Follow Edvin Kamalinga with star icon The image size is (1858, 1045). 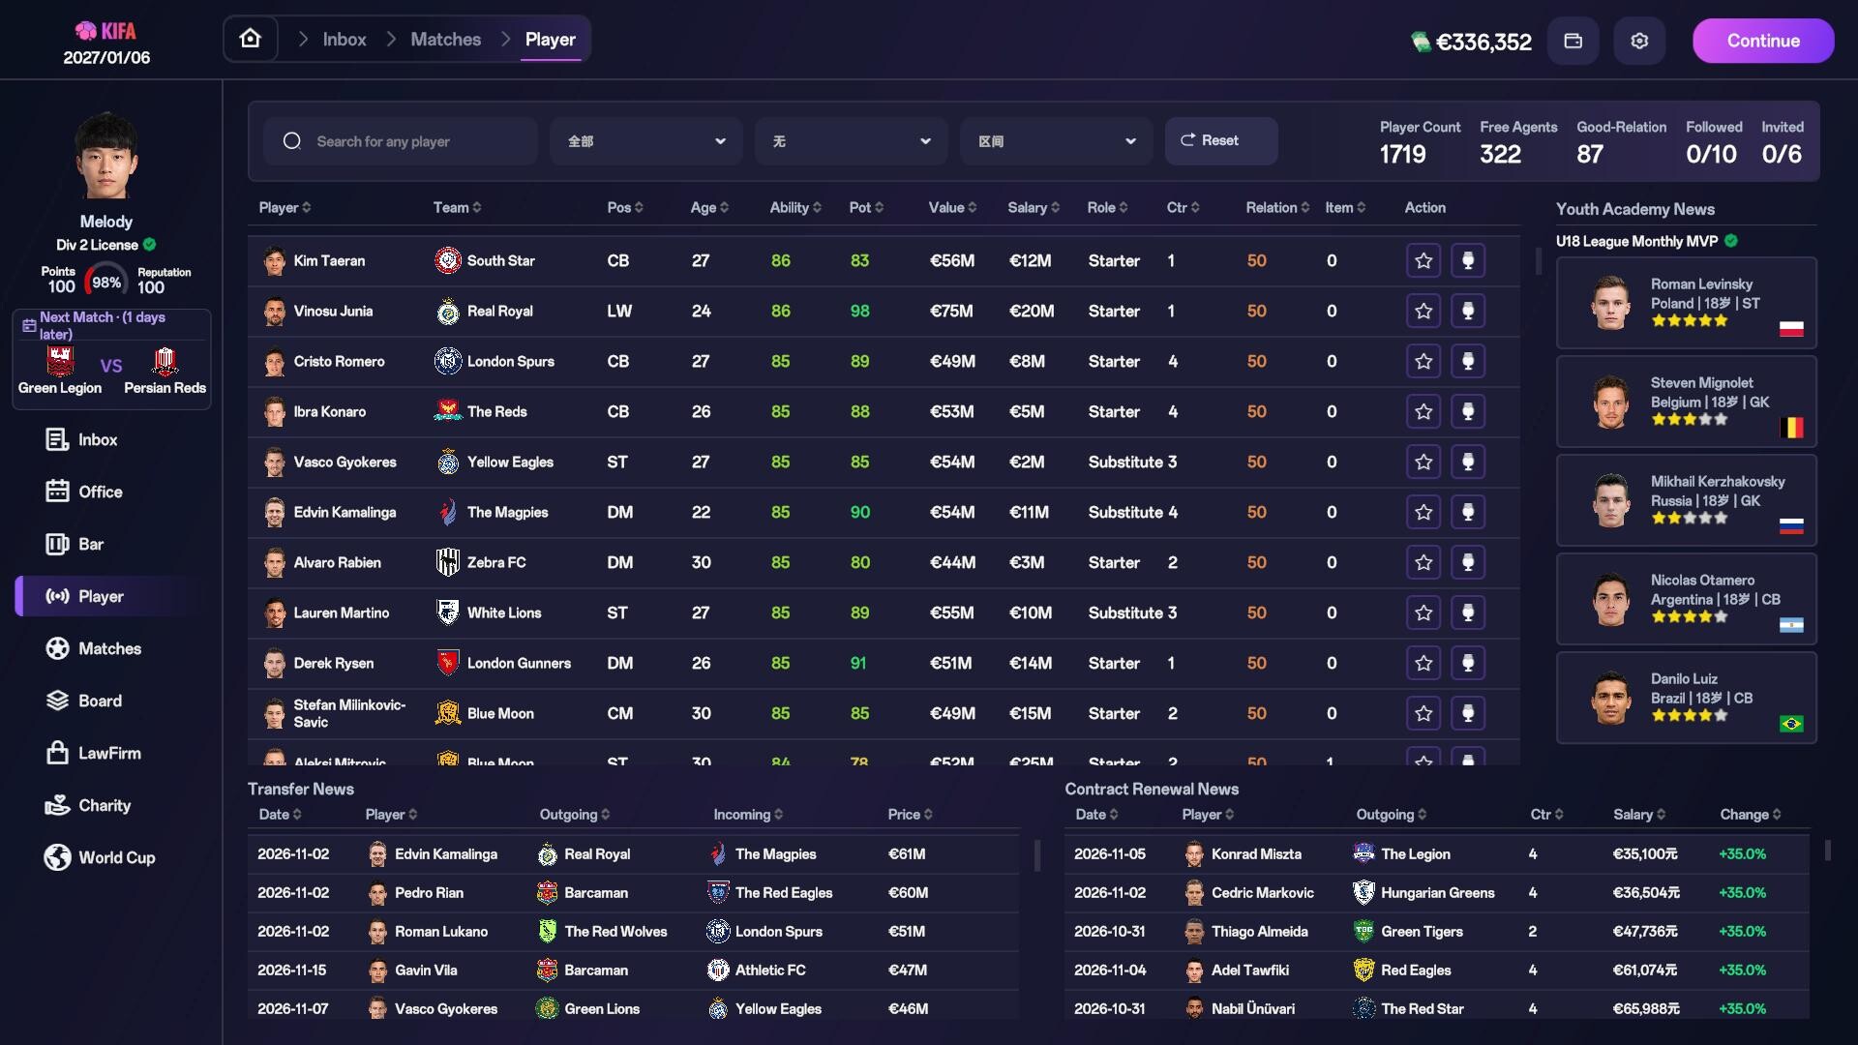point(1423,512)
